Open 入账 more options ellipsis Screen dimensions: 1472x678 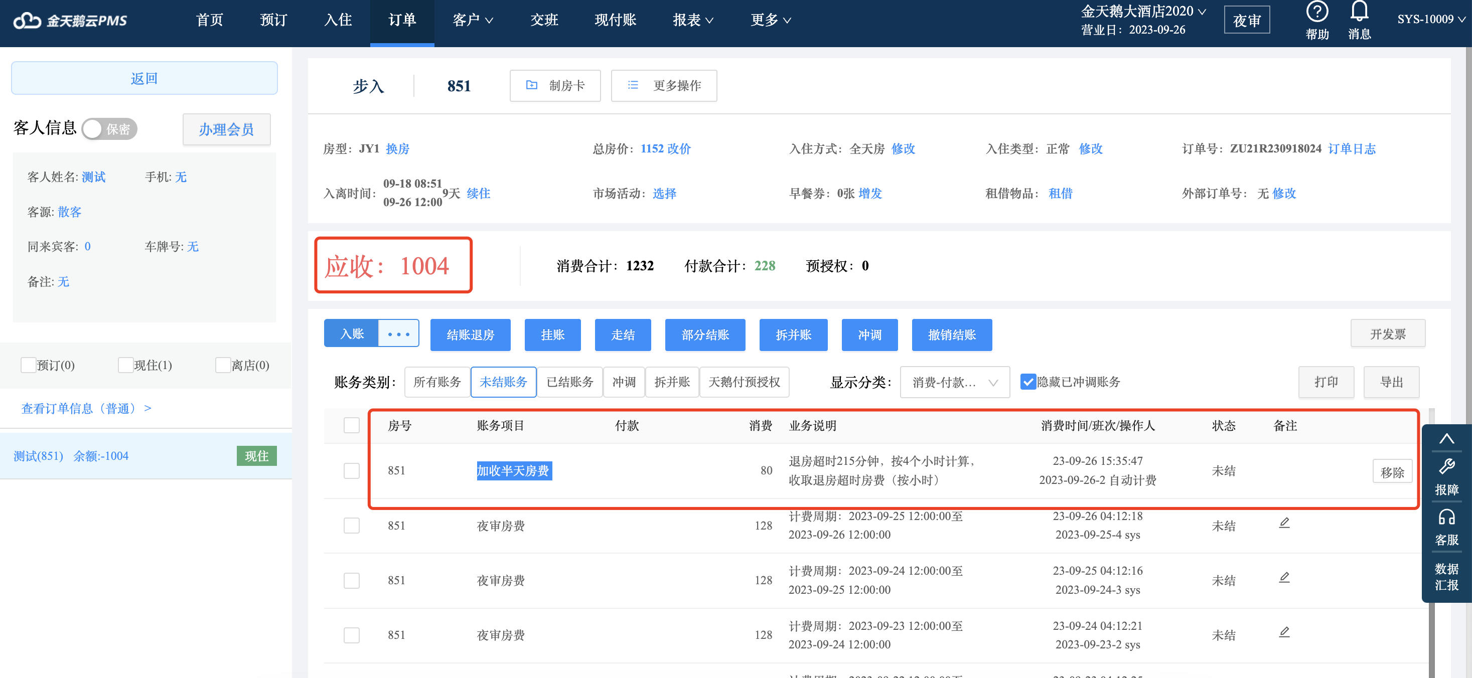(x=398, y=333)
